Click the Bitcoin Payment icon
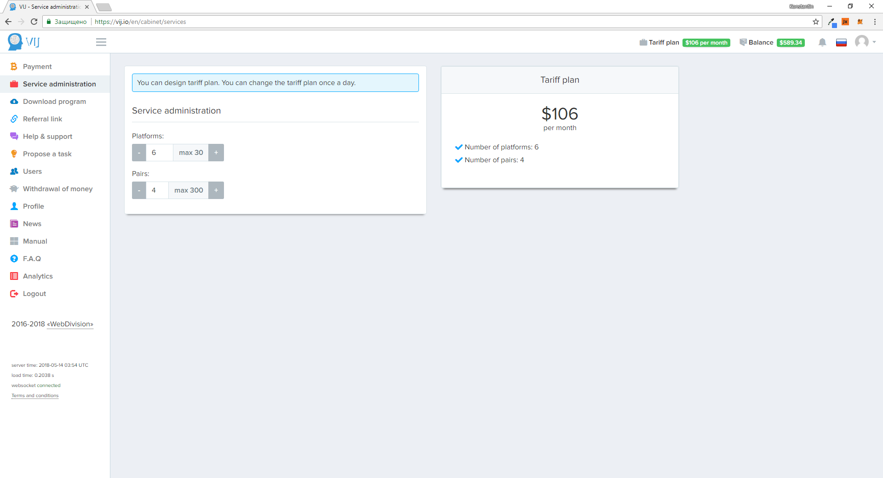The width and height of the screenshot is (883, 478). (14, 67)
